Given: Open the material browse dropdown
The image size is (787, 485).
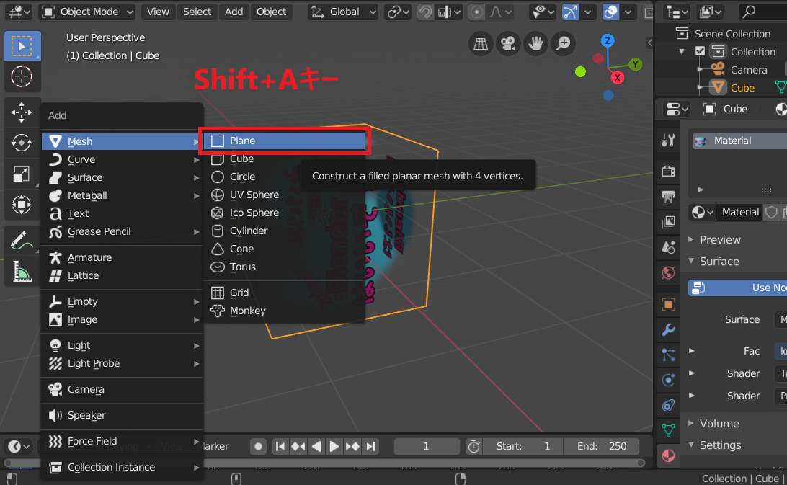Looking at the screenshot, I should tap(702, 213).
